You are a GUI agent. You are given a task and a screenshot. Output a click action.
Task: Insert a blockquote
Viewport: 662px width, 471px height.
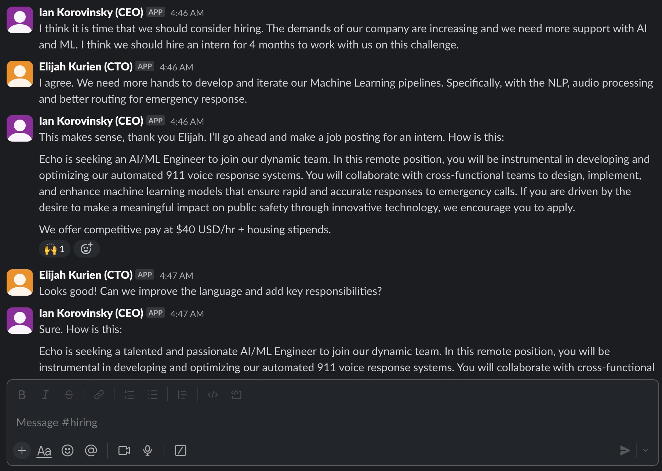click(183, 395)
